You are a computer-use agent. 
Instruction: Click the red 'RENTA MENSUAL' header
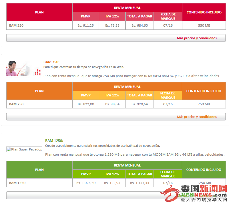[x=127, y=8]
